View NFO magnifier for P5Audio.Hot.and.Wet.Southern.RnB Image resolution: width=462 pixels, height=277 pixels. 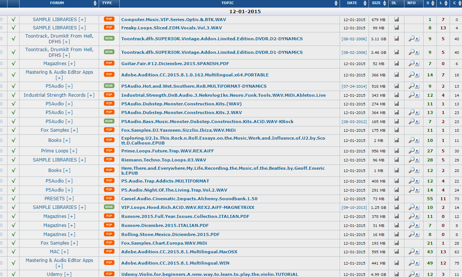click(412, 86)
